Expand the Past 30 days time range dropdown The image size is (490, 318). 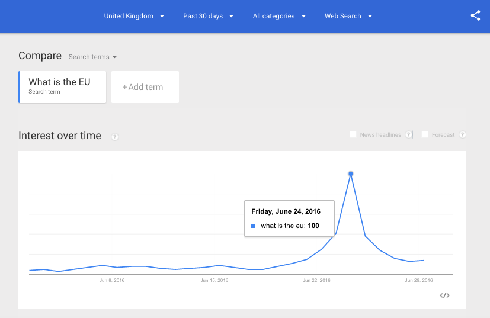tap(208, 16)
